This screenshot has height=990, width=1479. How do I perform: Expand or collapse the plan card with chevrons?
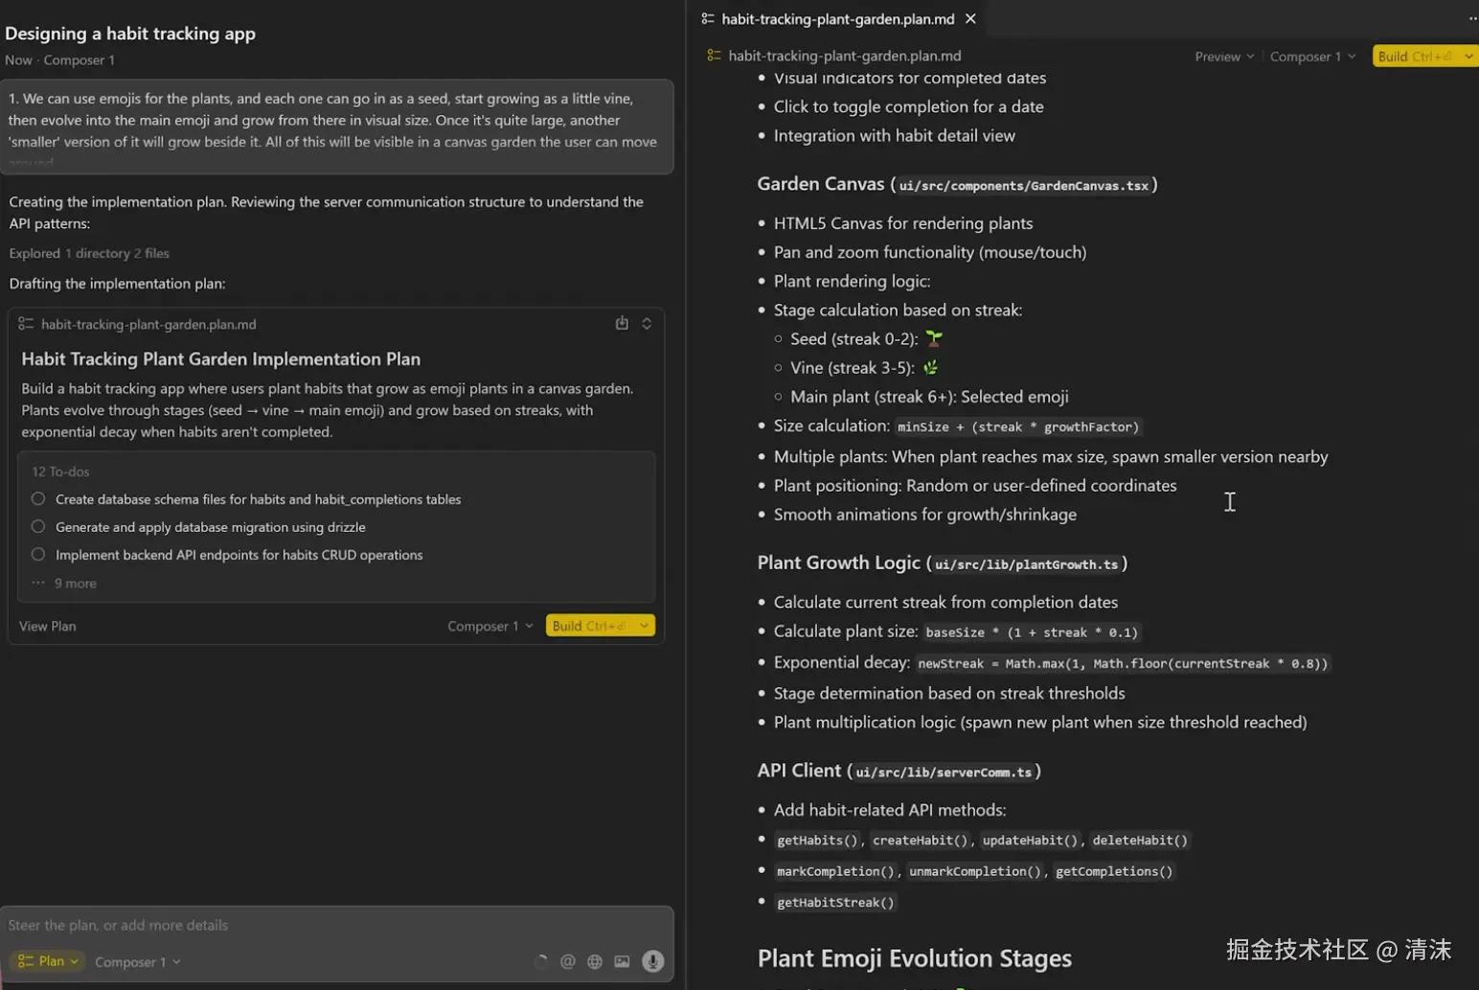647,324
